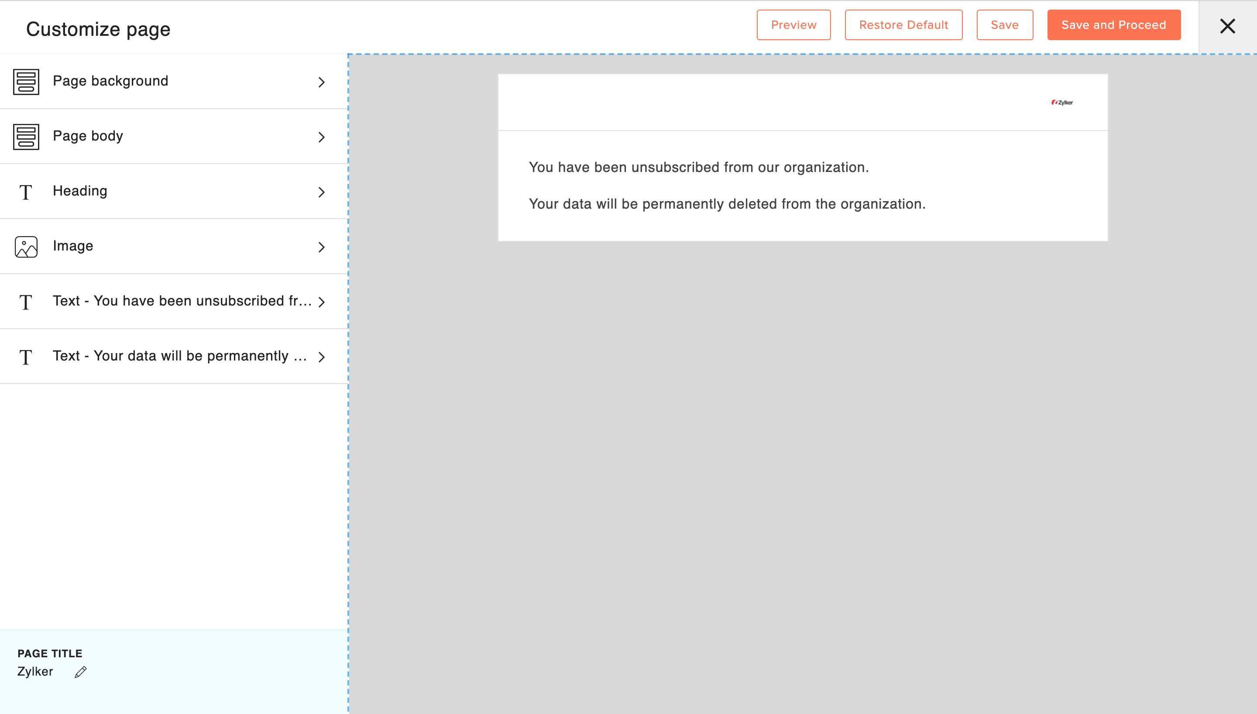Image resolution: width=1257 pixels, height=714 pixels.
Task: Open 'Text - Your data will be permanently' item
Action: (x=179, y=356)
